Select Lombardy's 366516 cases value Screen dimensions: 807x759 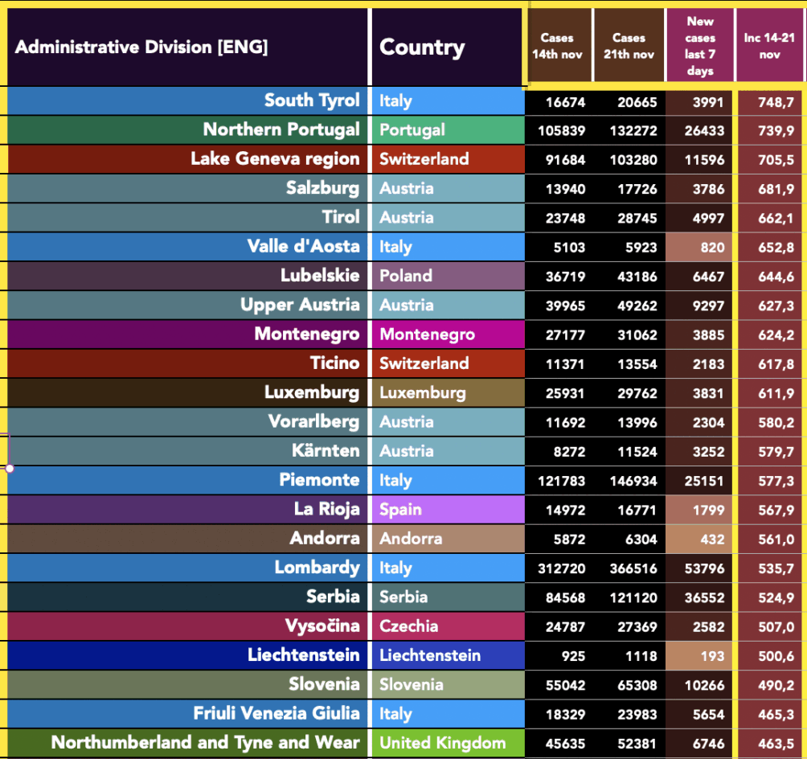(x=629, y=568)
